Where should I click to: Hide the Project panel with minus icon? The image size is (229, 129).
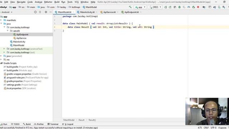50,12
